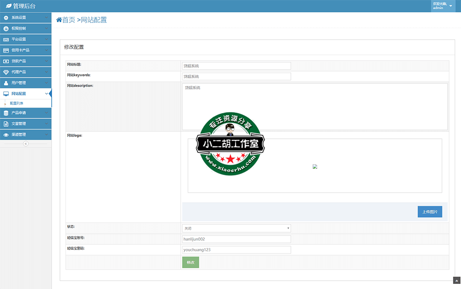Click the diamond icon for 代理产品
This screenshot has height=289, width=461.
pos(6,72)
